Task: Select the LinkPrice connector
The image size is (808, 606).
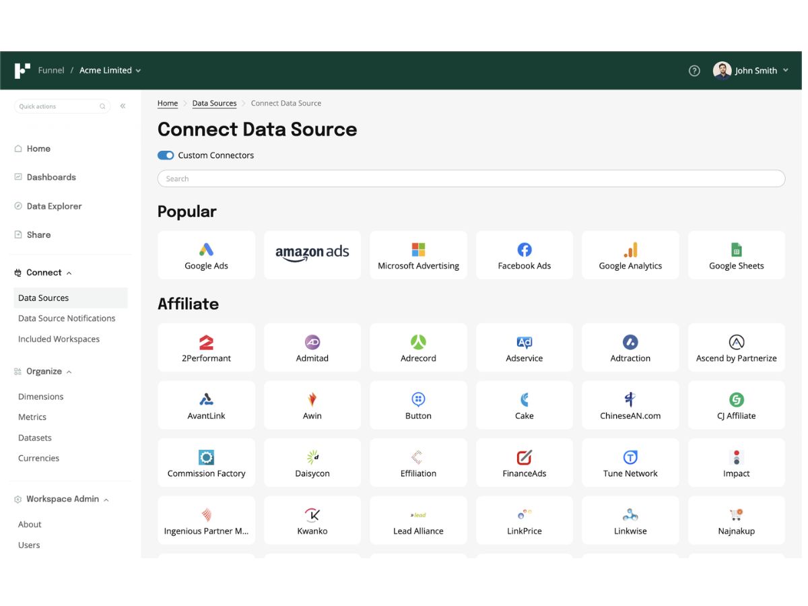Action: [x=525, y=520]
